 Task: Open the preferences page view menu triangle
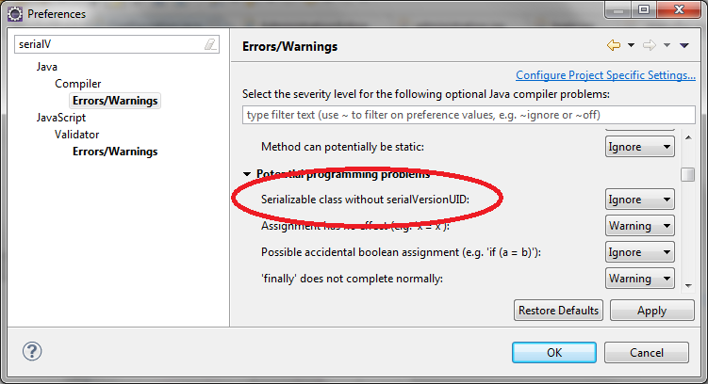pyautogui.click(x=683, y=45)
